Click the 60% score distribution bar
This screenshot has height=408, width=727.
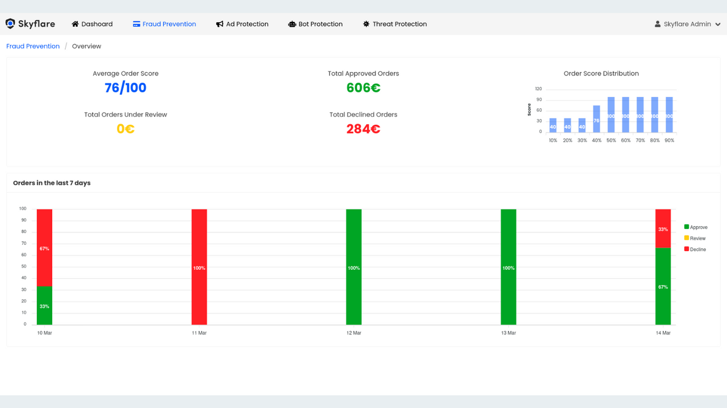pos(625,114)
